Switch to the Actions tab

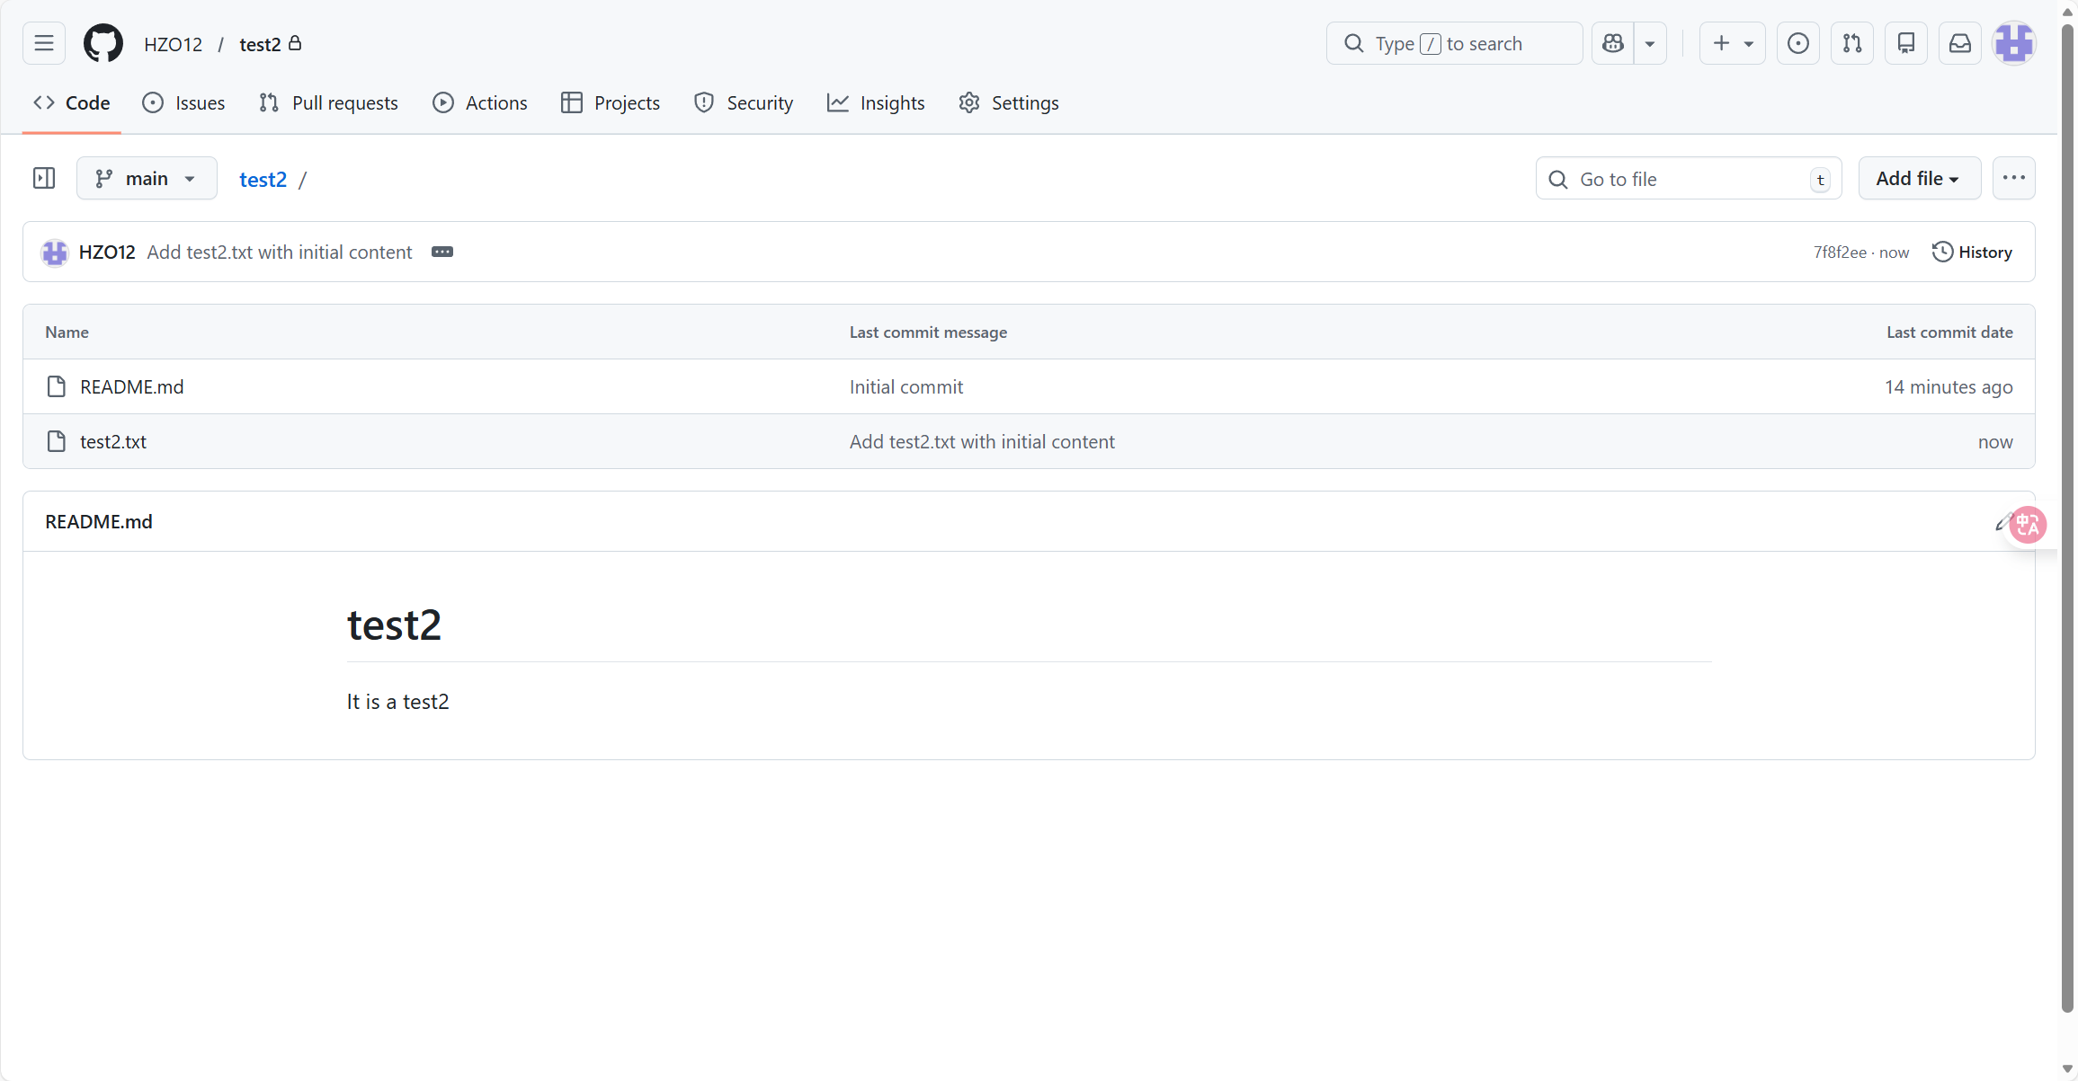(480, 102)
